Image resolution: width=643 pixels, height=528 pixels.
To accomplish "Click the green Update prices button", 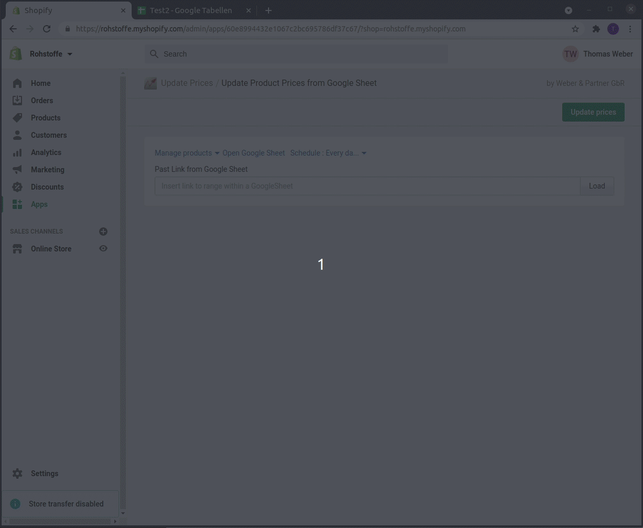I will tap(593, 112).
